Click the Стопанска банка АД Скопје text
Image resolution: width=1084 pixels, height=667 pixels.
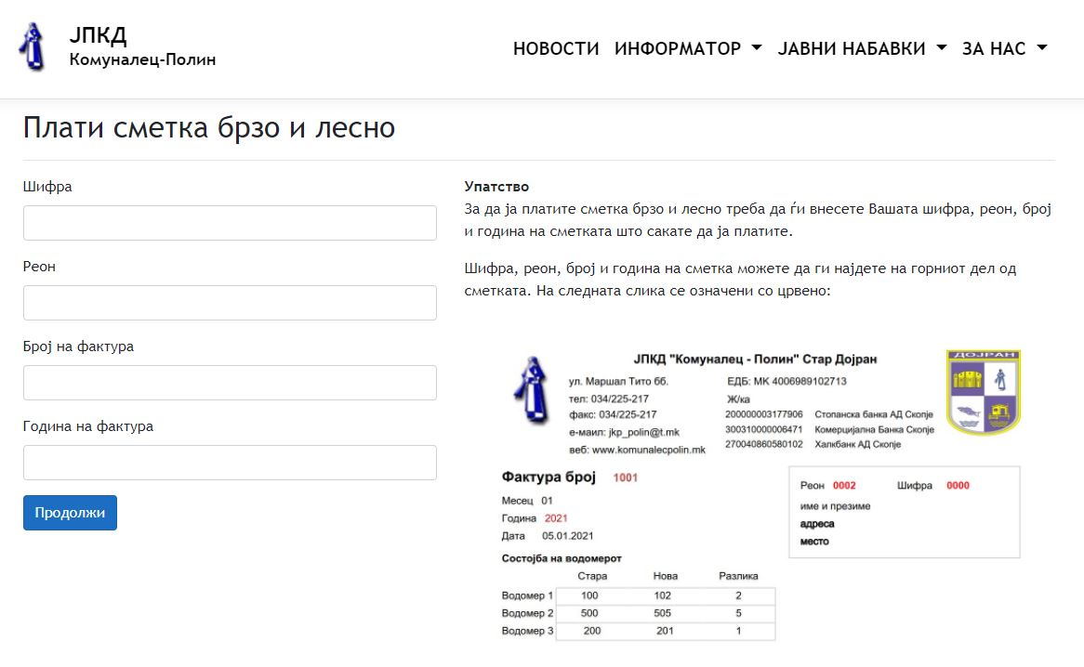coord(874,414)
